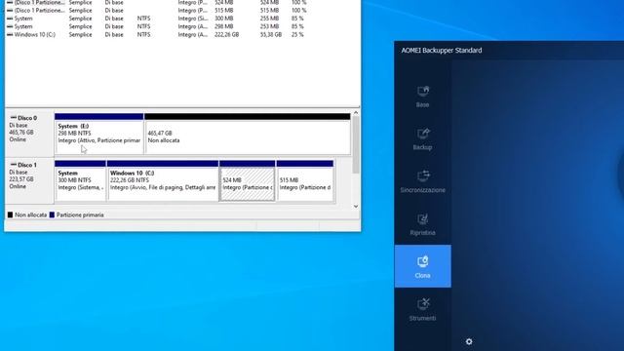Select 465,47 GB Non allocata space

coord(248,134)
